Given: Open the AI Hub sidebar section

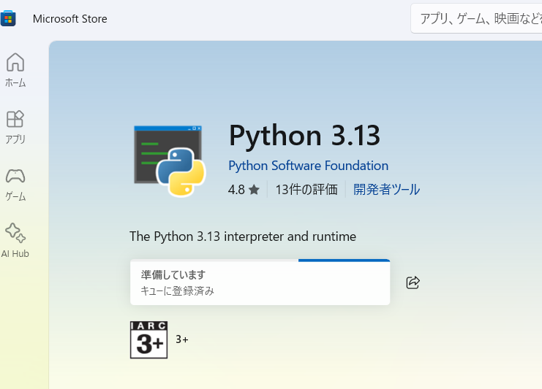Looking at the screenshot, I should tap(15, 240).
